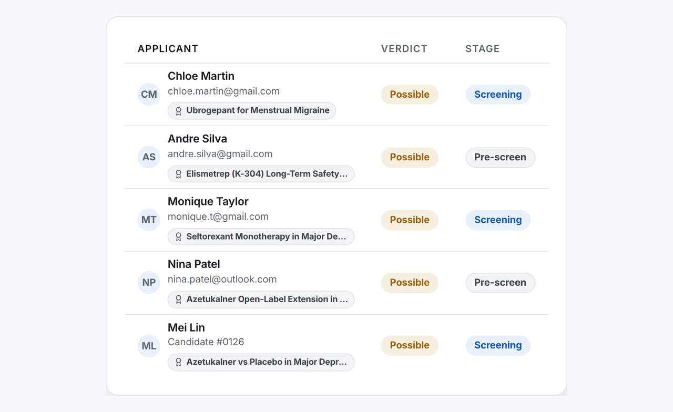Click the AS avatar for Andre Silva

coord(149,157)
